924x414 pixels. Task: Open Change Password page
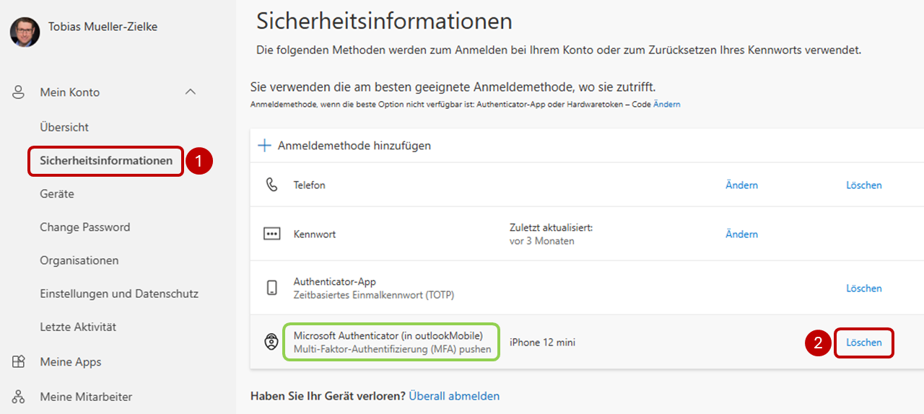pos(85,227)
